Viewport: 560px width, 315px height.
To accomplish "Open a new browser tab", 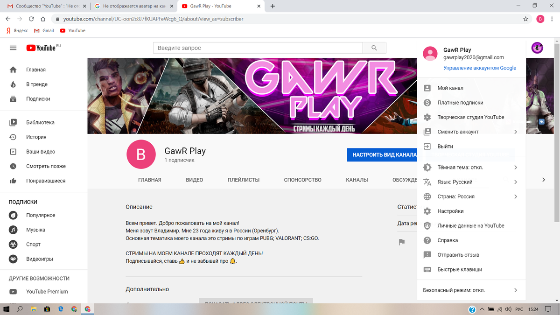I will pos(273,6).
